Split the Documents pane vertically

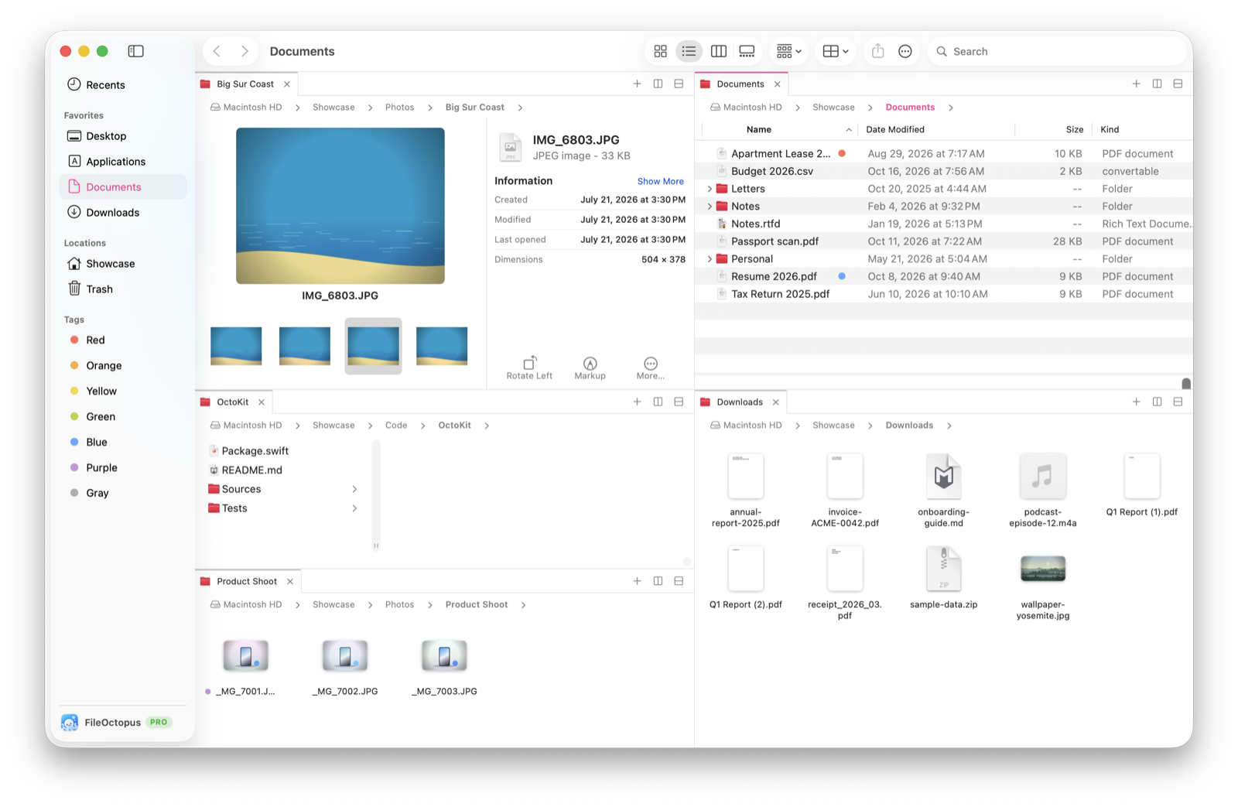coord(1157,84)
